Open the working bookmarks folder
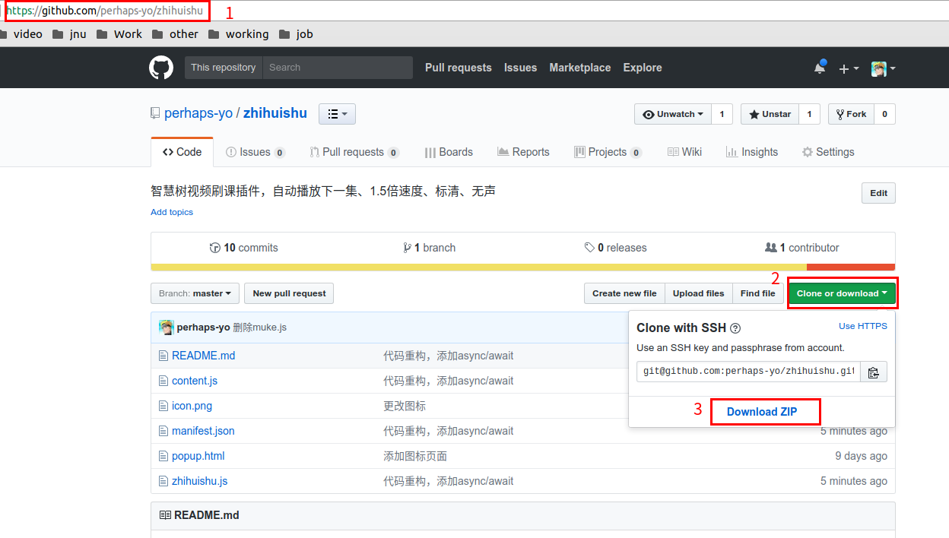 [x=239, y=34]
